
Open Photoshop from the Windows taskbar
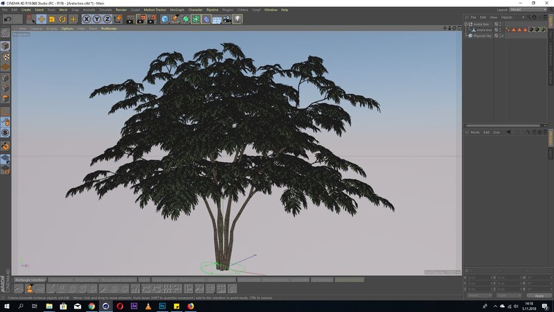coord(162,305)
